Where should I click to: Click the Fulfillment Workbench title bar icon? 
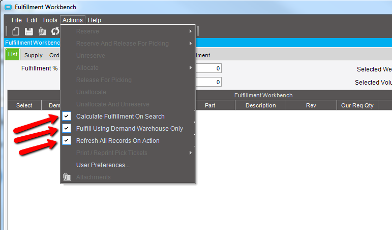[7, 7]
